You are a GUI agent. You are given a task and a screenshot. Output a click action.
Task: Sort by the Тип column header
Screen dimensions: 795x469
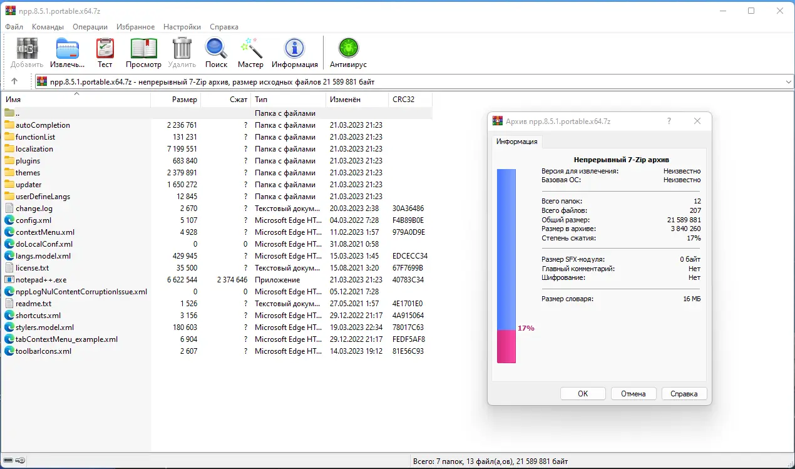click(x=289, y=100)
